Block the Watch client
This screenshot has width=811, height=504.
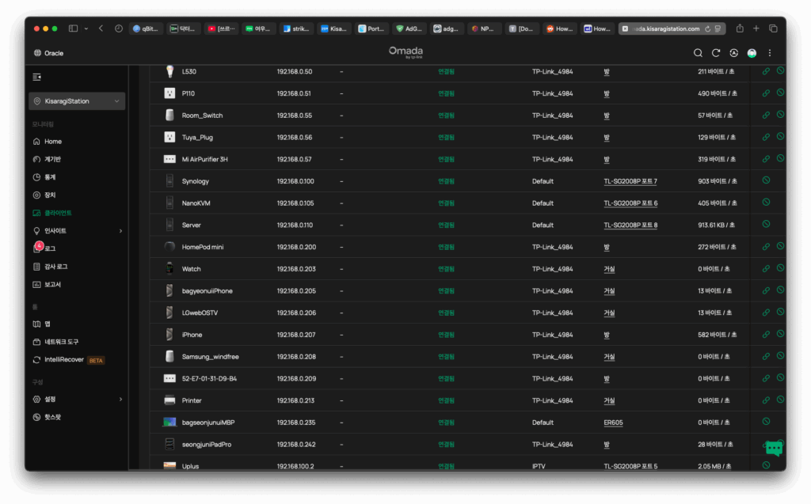coord(780,267)
